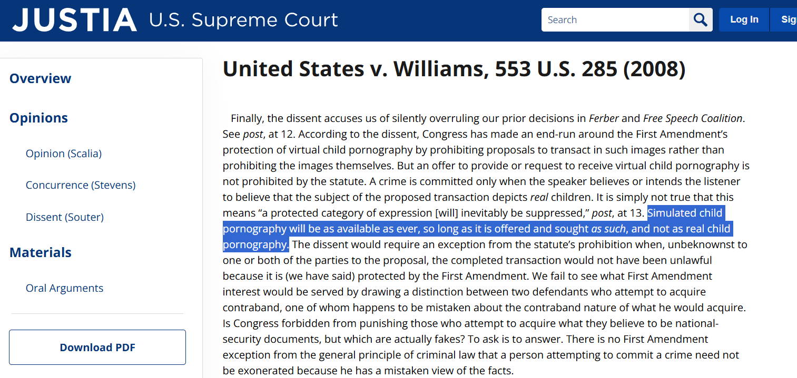
Task: Click the Download PDF button
Action: (97, 348)
